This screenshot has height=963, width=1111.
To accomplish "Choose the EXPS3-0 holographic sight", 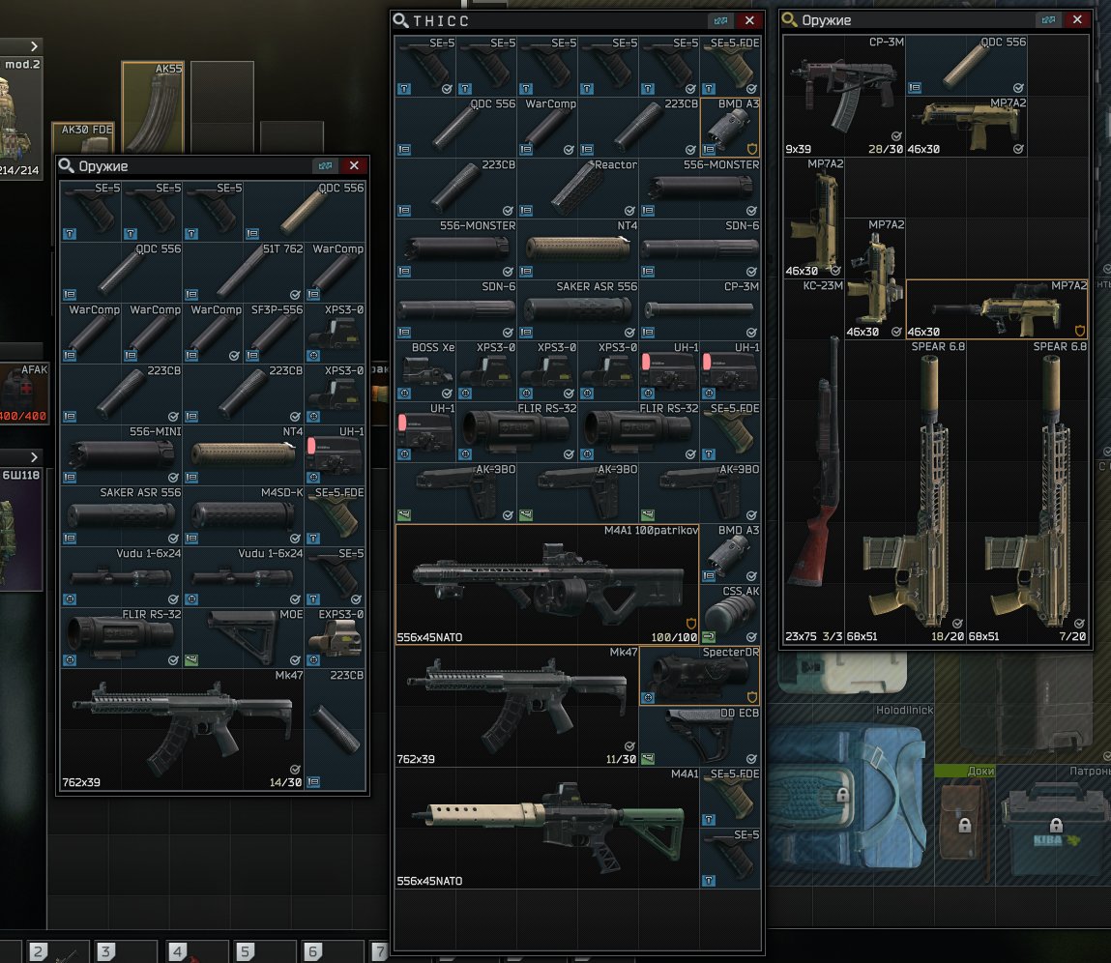I will pyautogui.click(x=335, y=638).
